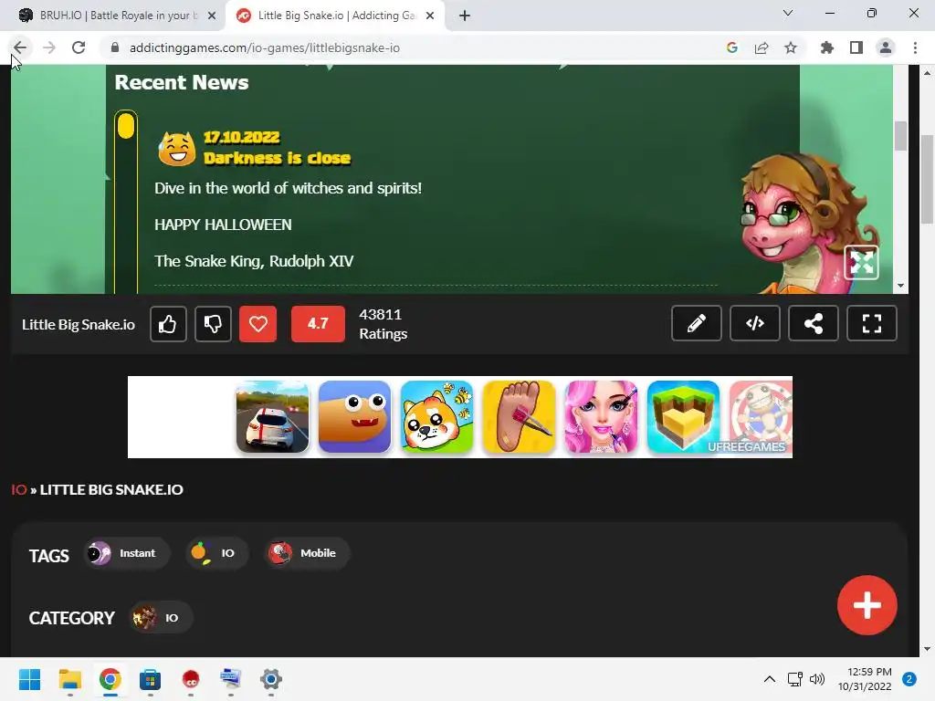This screenshot has width=935, height=701.
Task: Click the pink hair makeup game thumbnail
Action: tap(601, 416)
